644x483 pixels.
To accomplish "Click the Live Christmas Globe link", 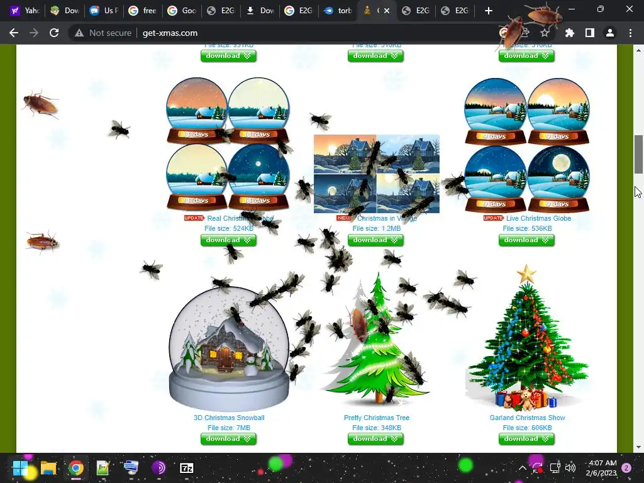I will click(x=538, y=218).
